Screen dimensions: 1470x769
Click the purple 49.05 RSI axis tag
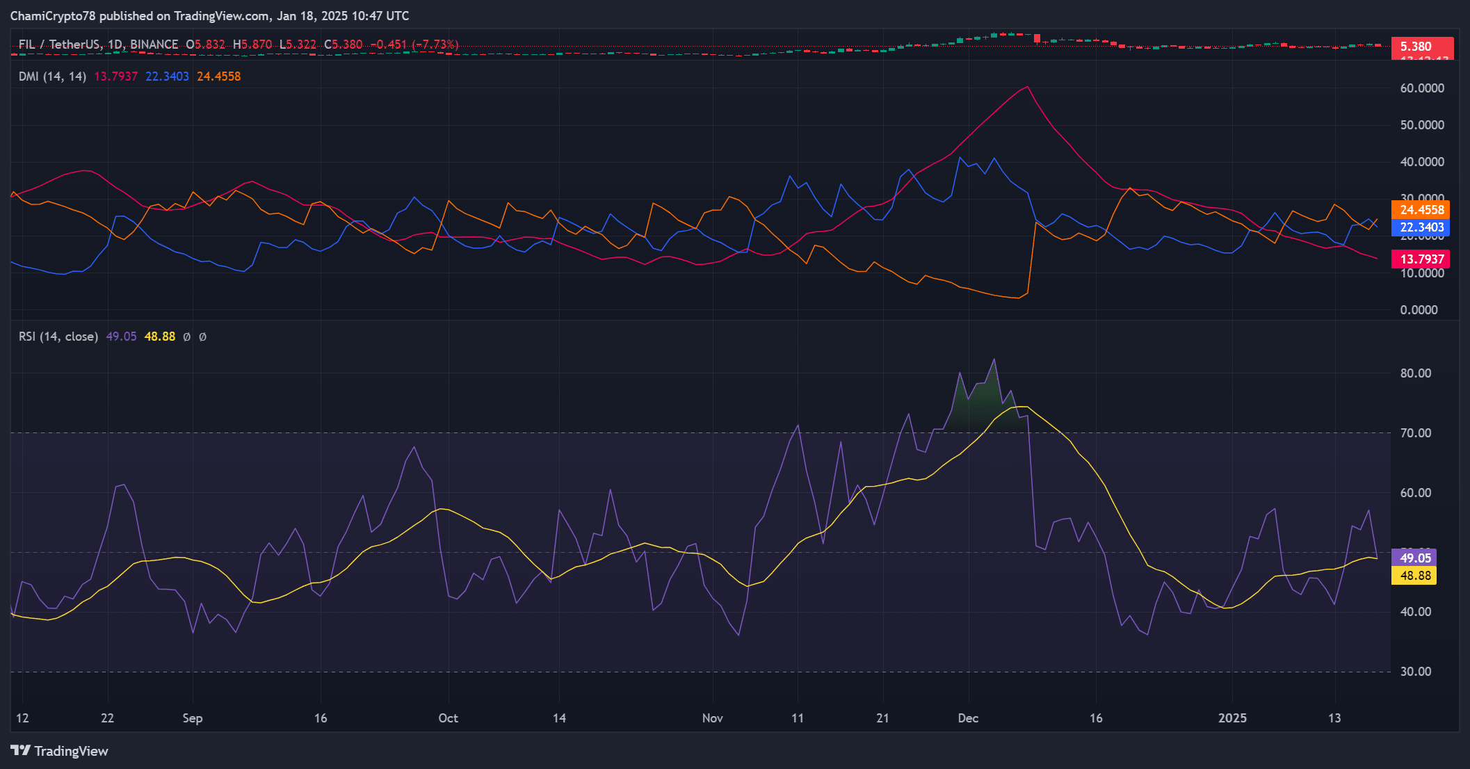pos(1414,558)
